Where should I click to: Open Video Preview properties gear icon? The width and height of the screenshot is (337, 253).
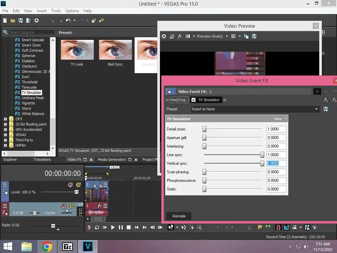[x=164, y=36]
